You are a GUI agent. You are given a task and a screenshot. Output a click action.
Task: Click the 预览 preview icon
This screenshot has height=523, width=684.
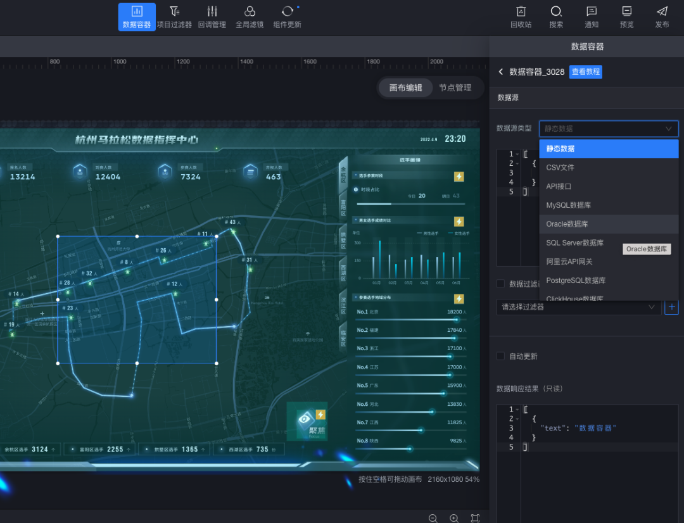pyautogui.click(x=627, y=17)
